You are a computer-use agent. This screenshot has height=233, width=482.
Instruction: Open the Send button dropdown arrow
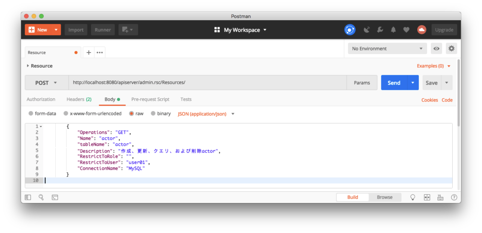(x=413, y=83)
